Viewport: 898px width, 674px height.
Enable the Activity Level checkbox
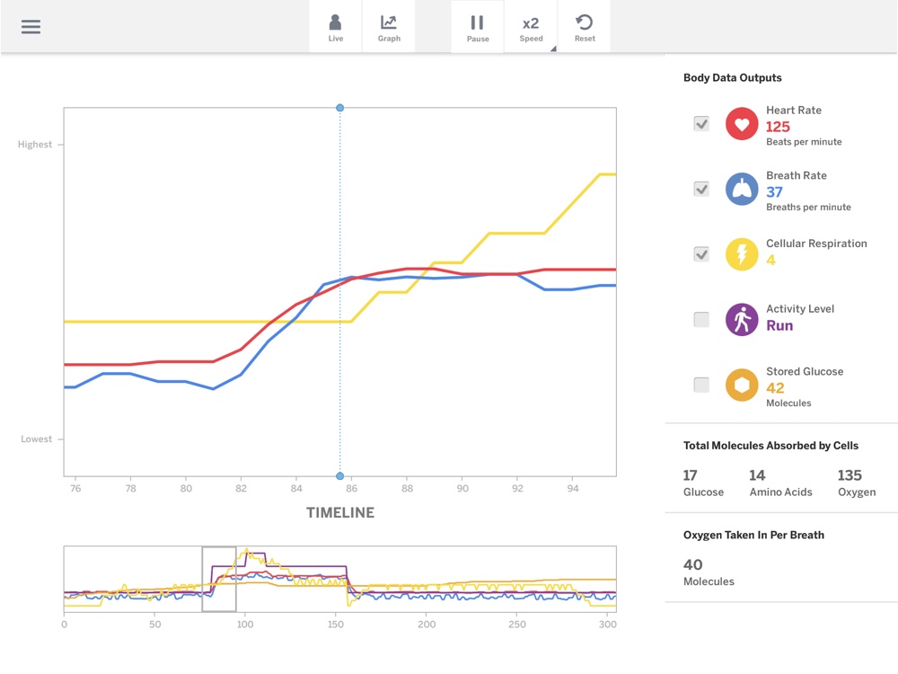[701, 320]
